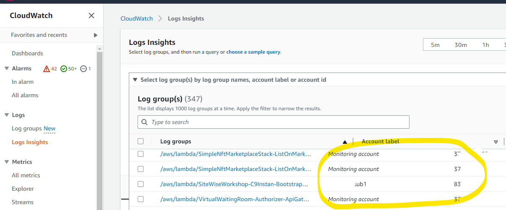Viewport: 506px width, 210px height.
Task: Open All metrics in the sidebar
Action: coord(26,175)
